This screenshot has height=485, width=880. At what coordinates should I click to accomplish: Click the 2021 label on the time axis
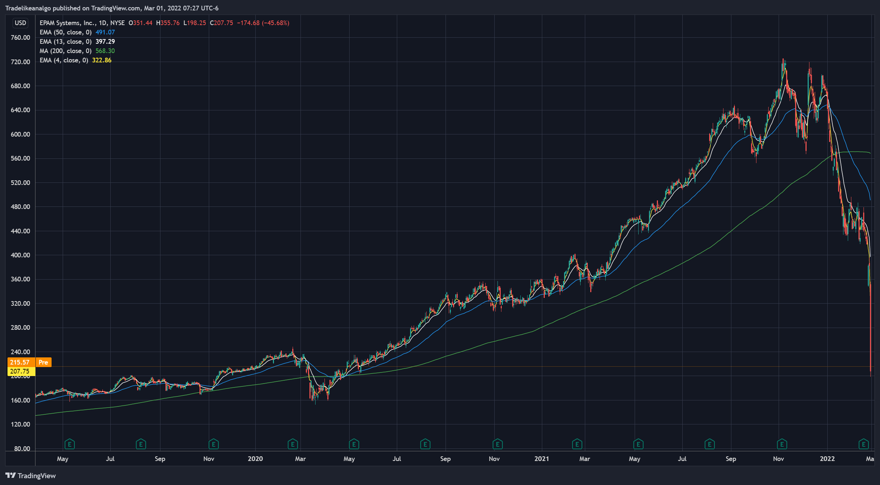542,458
